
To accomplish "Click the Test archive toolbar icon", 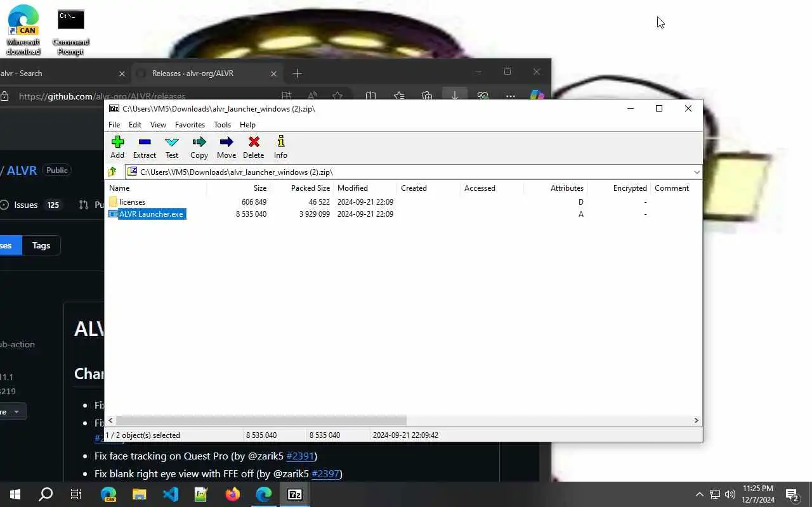I will 172,147.
